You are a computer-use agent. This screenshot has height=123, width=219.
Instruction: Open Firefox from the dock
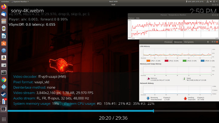tap(4, 7)
